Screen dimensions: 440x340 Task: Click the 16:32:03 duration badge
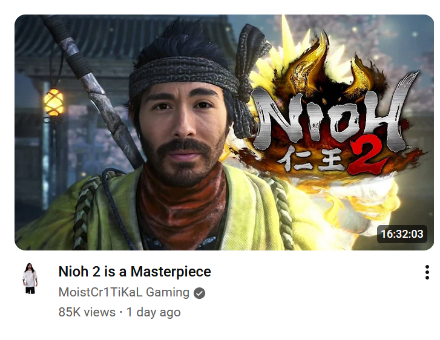click(402, 234)
